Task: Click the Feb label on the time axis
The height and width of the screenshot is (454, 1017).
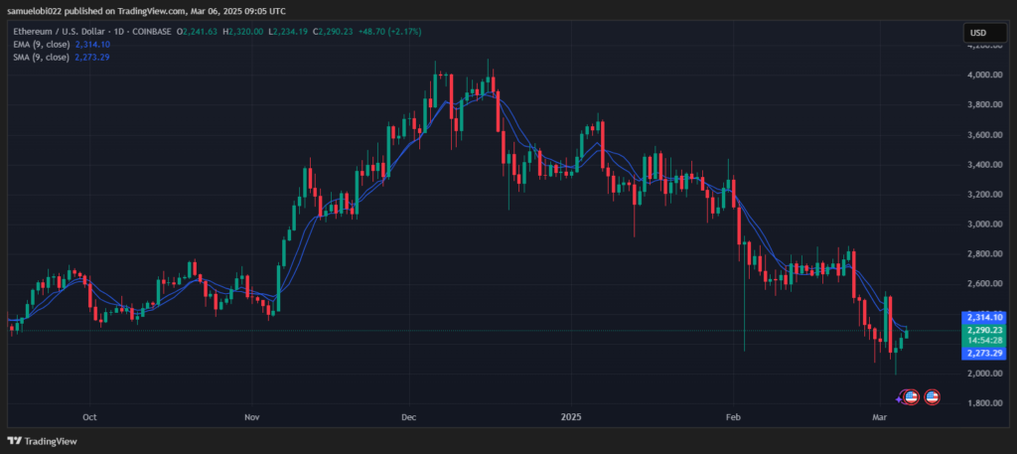Action: click(733, 417)
